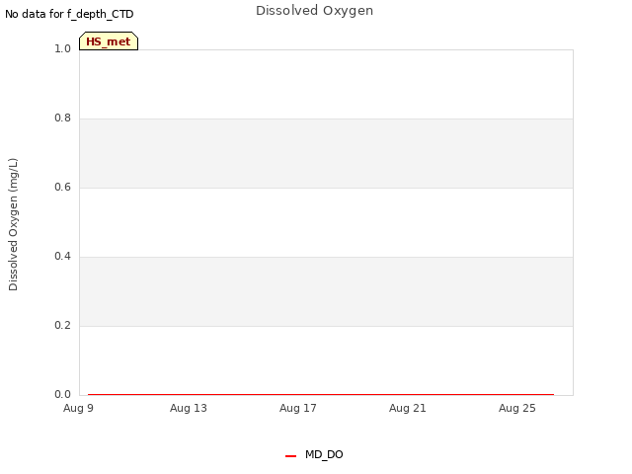
Task: Click the Aug 9 x-axis label
Action: [x=78, y=408]
